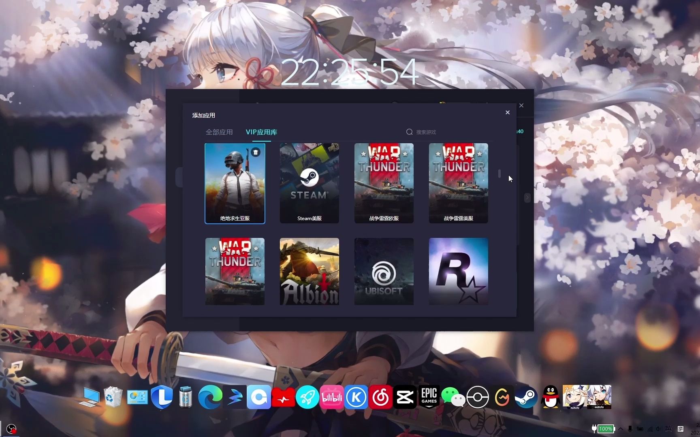Open This PC from the dock

(90, 397)
